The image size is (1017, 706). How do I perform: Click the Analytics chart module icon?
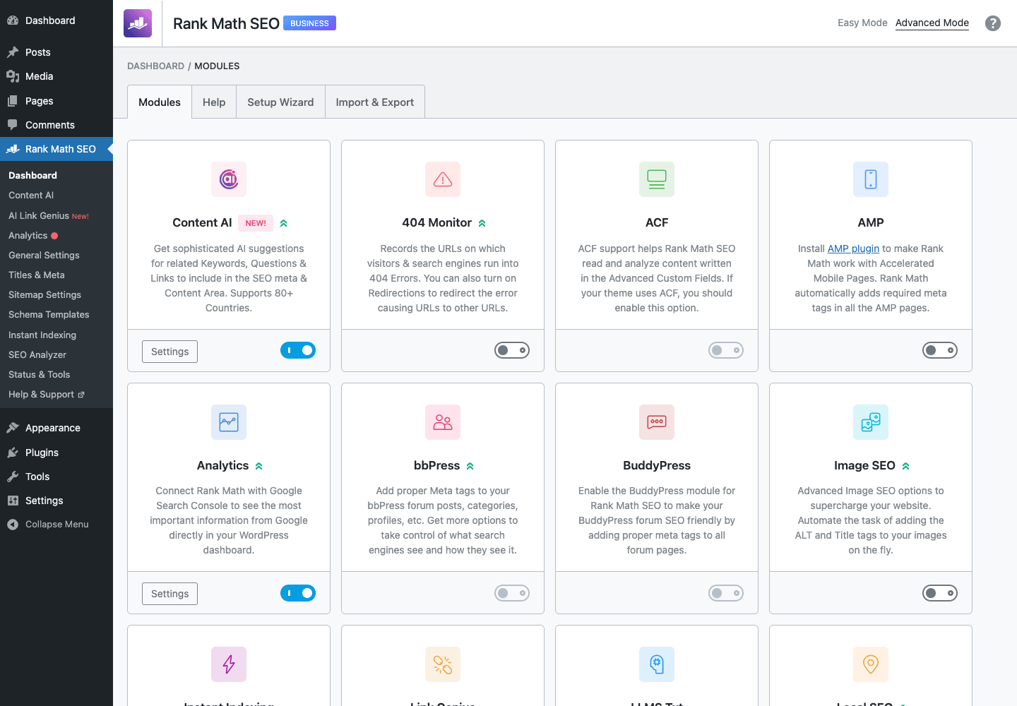(229, 422)
